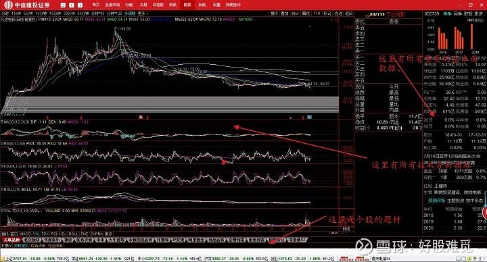Click the small circle icon at the chart's top-right
The width and height of the screenshot is (487, 262).
332,20
